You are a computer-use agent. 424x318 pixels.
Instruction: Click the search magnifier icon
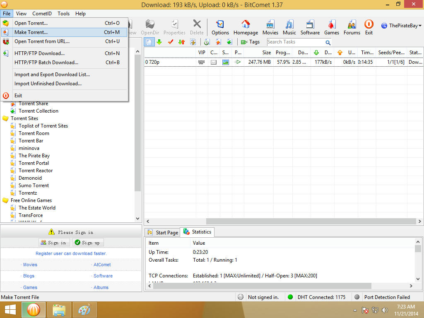pyautogui.click(x=328, y=43)
